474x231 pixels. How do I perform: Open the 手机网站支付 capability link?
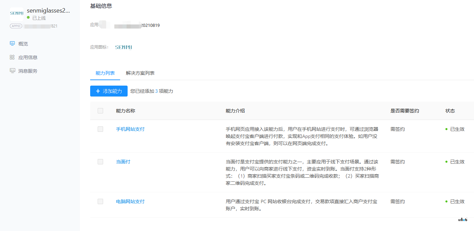coord(130,129)
